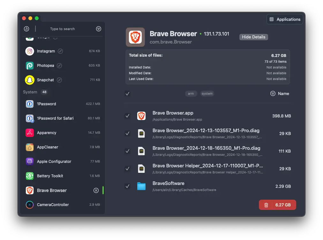Open the Name sorting menu
The image size is (323, 240).
coord(280,93)
